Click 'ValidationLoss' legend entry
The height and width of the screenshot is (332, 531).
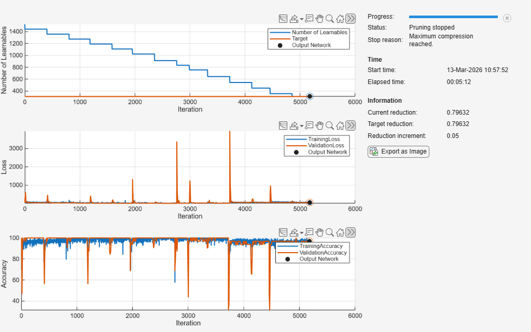click(326, 145)
